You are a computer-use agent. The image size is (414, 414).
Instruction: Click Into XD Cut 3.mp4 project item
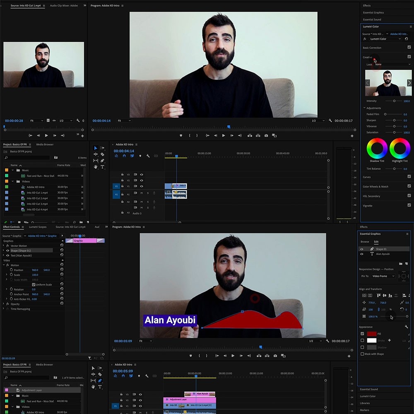(x=37, y=204)
